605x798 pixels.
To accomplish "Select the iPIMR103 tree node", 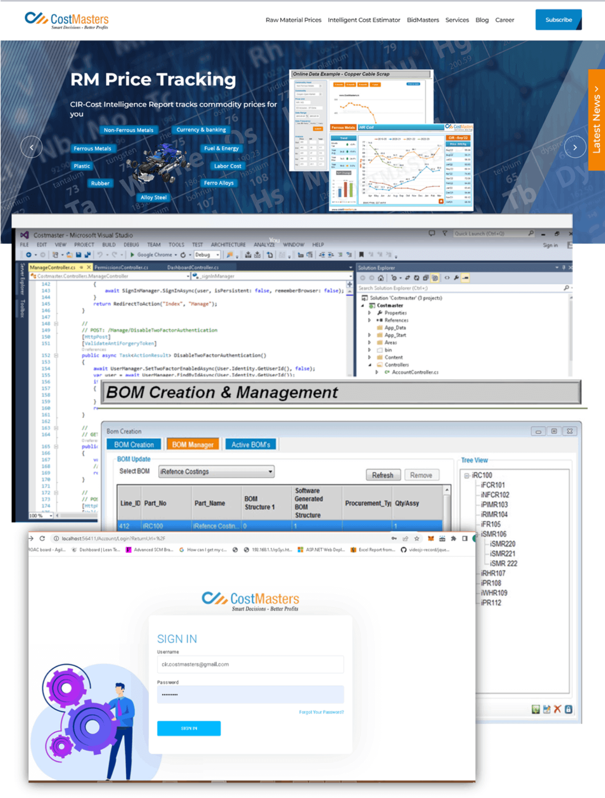I will [494, 505].
